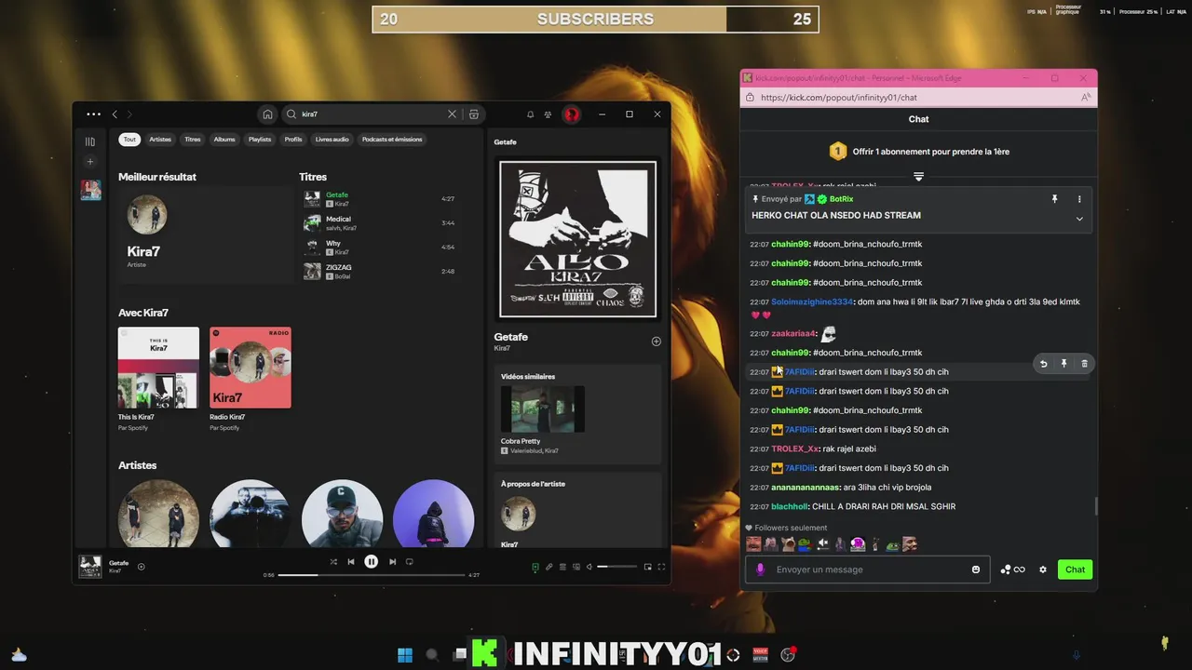
Task: Skip to the next track
Action: click(x=392, y=562)
